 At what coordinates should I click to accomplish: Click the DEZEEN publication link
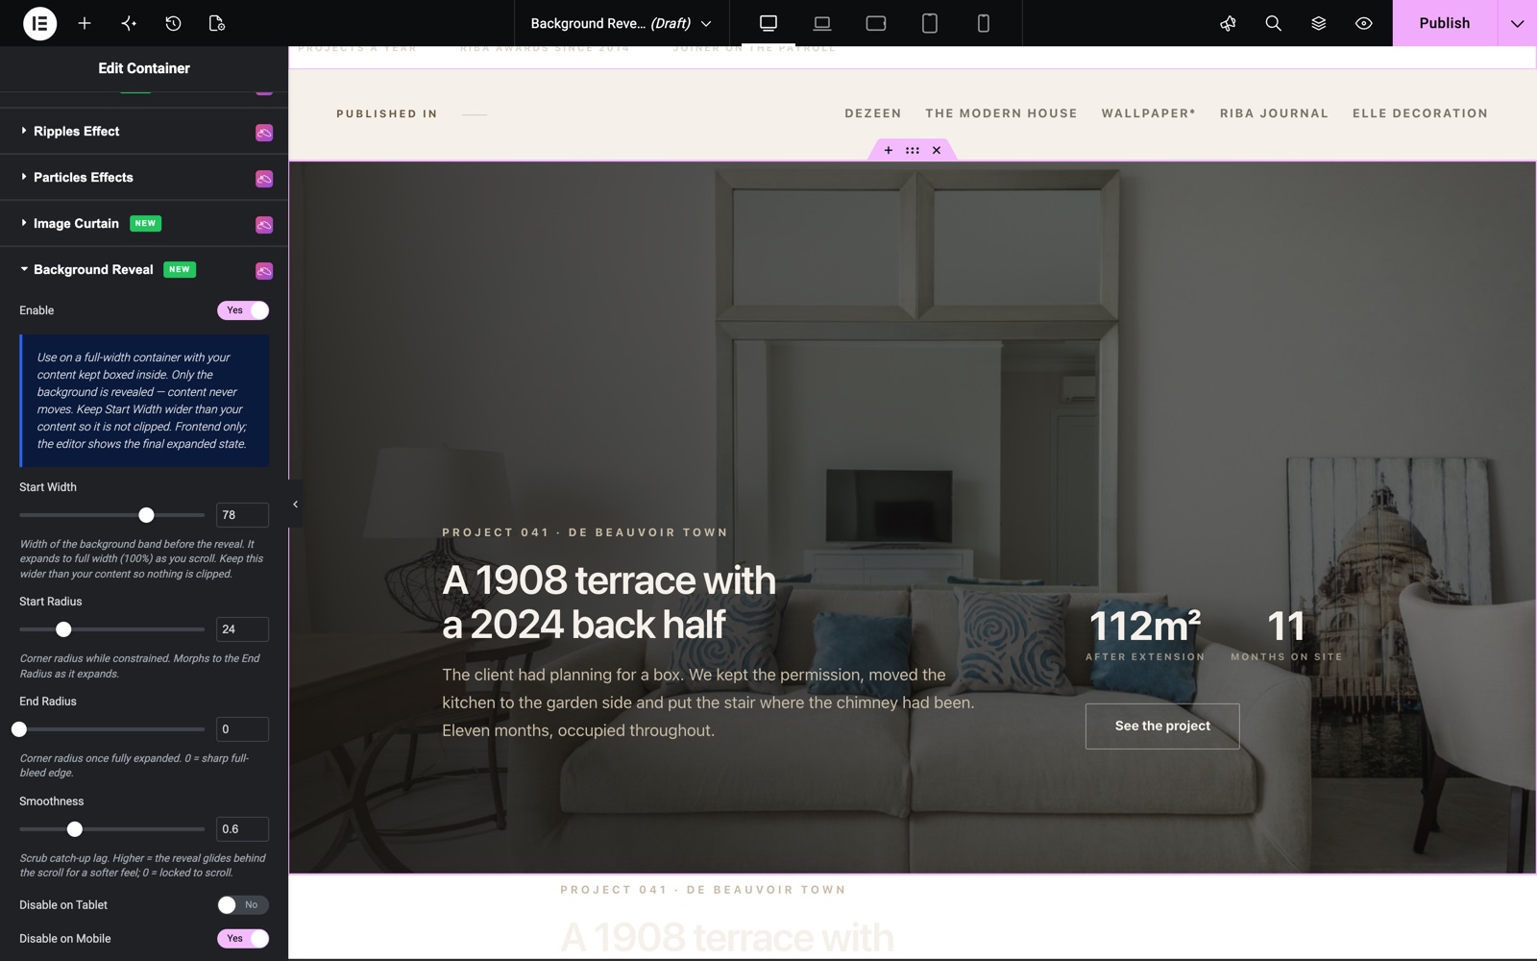click(873, 113)
